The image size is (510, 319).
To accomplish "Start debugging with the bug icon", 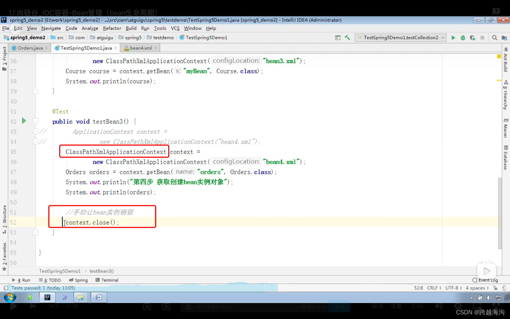I will 463,38.
